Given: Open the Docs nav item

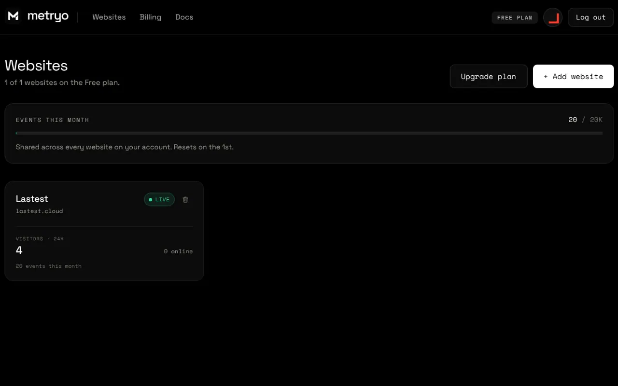Looking at the screenshot, I should 184,17.
